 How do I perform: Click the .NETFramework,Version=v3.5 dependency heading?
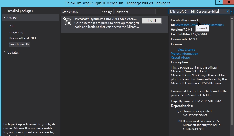[x=198, y=121]
